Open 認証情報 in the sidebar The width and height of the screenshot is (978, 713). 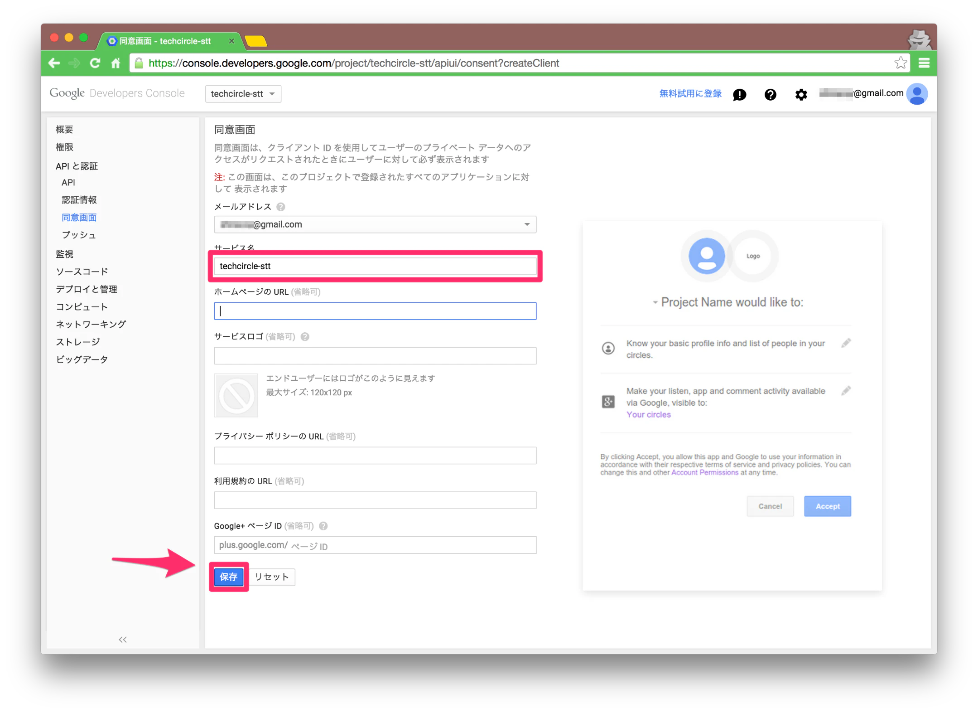click(x=79, y=200)
